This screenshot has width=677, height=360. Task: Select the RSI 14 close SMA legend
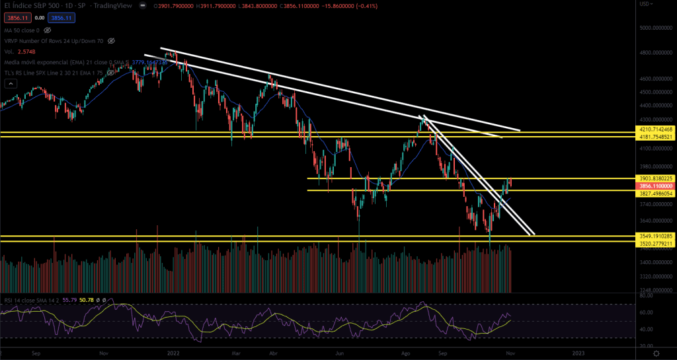(32, 299)
